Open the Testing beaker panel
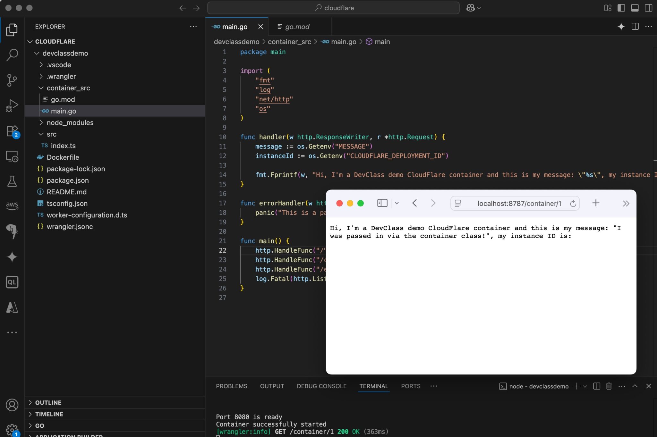 tap(12, 182)
